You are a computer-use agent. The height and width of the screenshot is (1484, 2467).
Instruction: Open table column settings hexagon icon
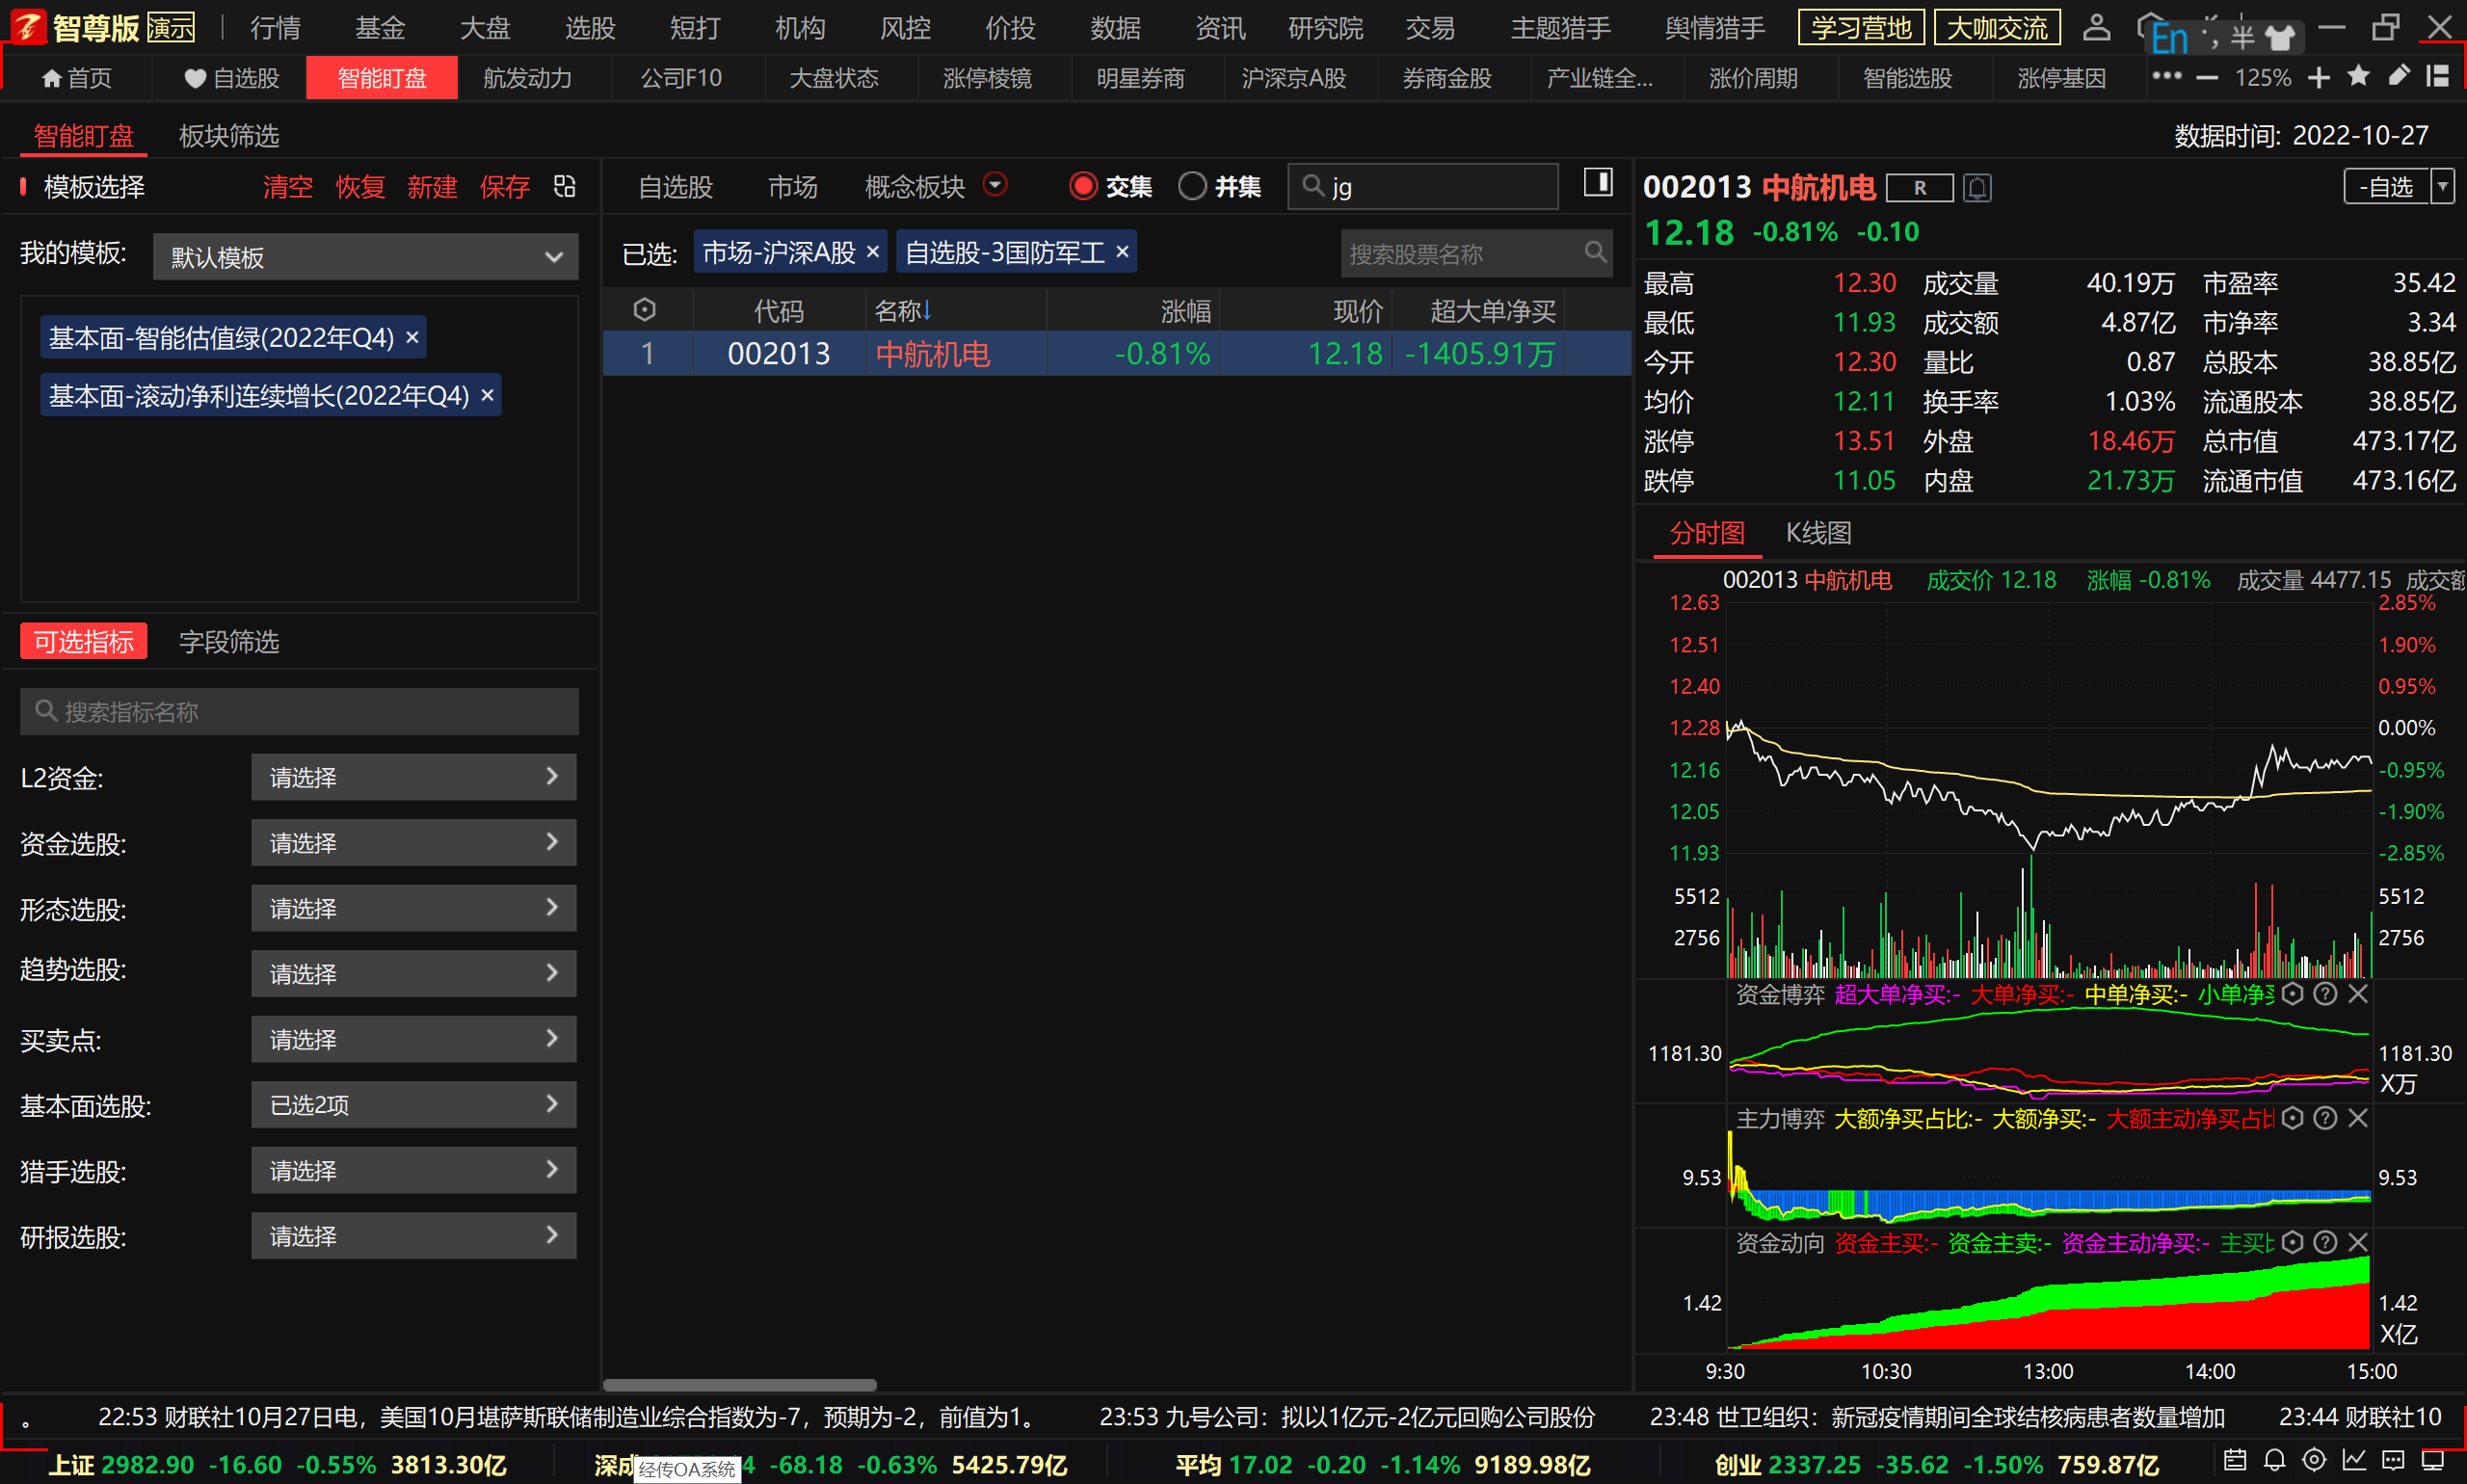(x=645, y=310)
